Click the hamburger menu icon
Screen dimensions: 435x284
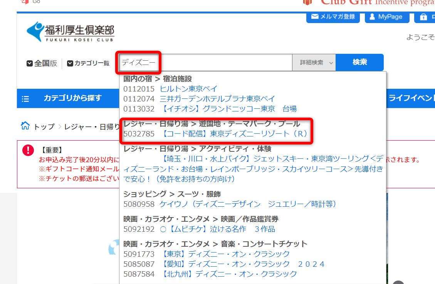click(25, 99)
